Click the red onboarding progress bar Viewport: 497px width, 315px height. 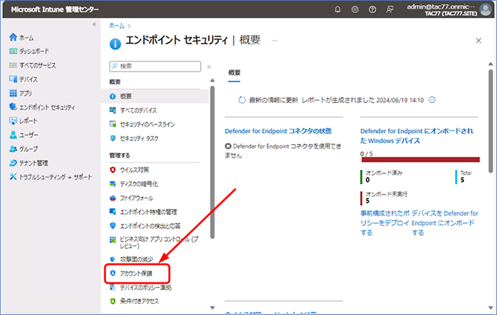point(420,160)
